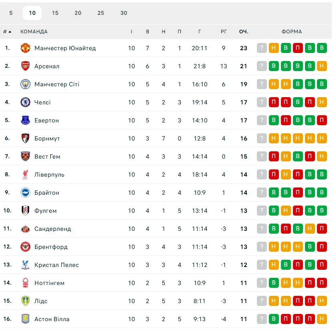The image size is (335, 330).
Task: Click the Chelsea club crest
Action: point(26,102)
